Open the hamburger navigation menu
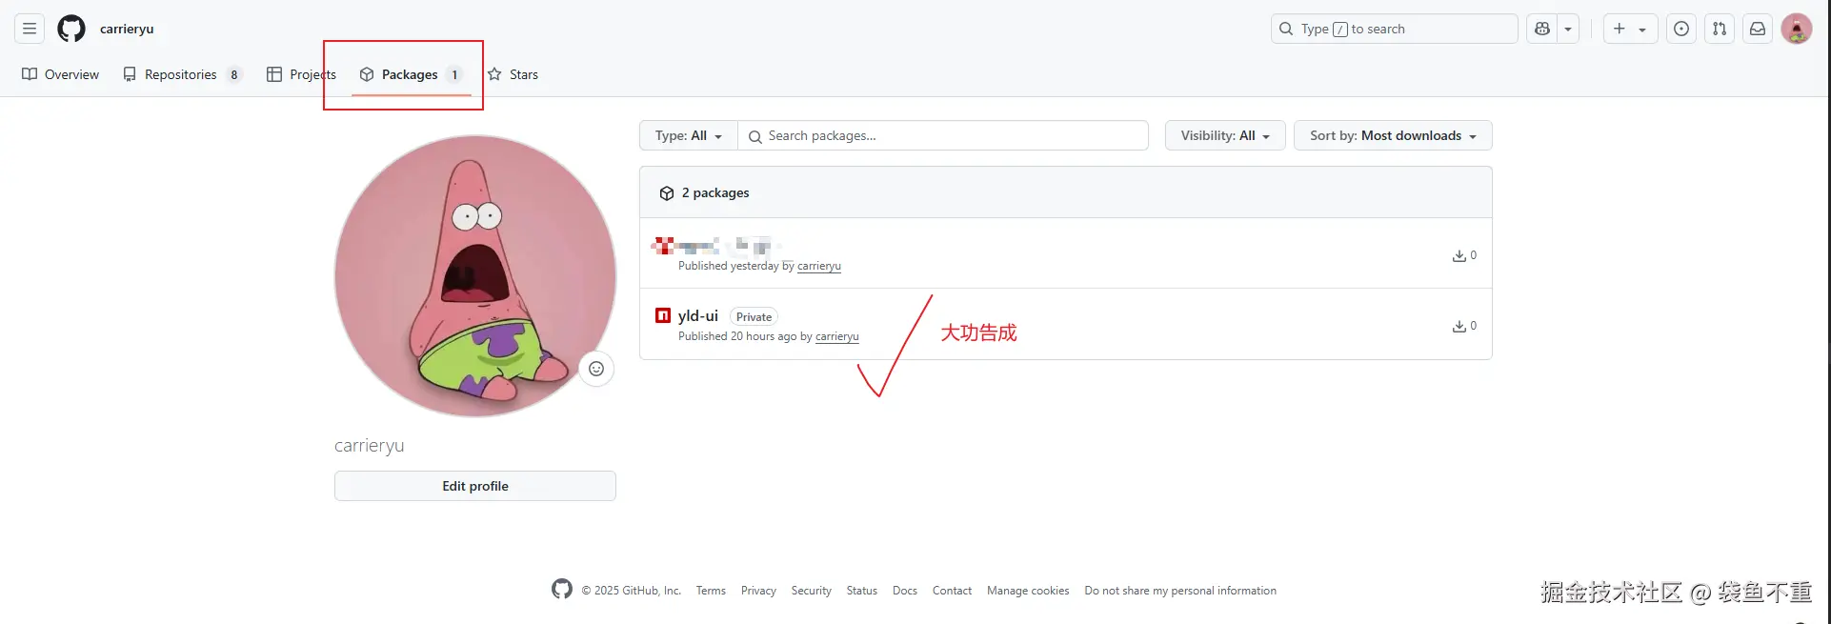This screenshot has width=1831, height=624. click(x=30, y=29)
